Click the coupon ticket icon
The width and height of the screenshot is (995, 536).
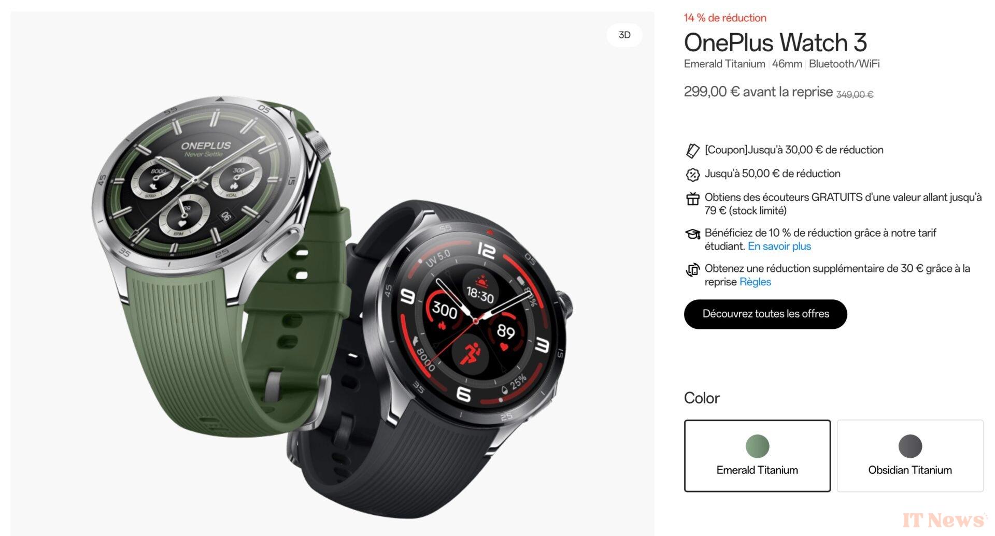click(692, 151)
